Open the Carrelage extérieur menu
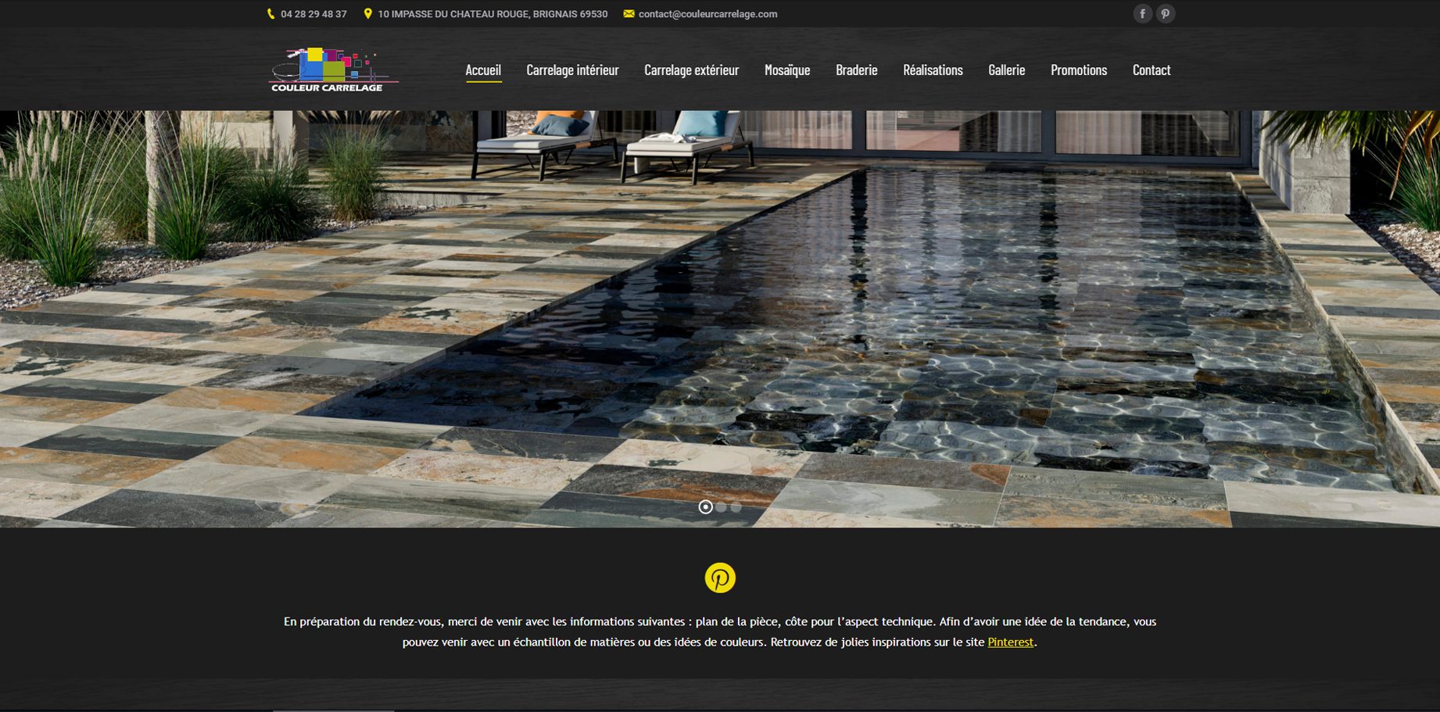Image resolution: width=1440 pixels, height=712 pixels. [x=691, y=70]
